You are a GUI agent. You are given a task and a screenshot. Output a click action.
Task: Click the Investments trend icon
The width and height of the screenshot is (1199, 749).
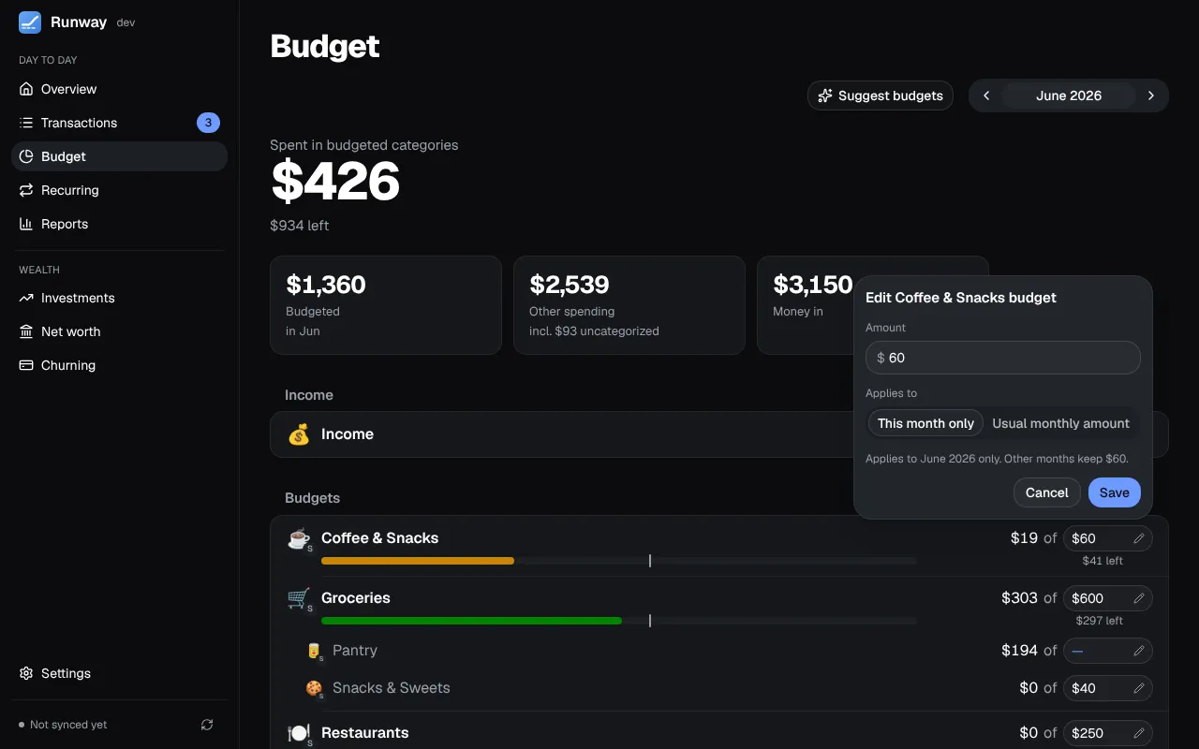pyautogui.click(x=26, y=298)
